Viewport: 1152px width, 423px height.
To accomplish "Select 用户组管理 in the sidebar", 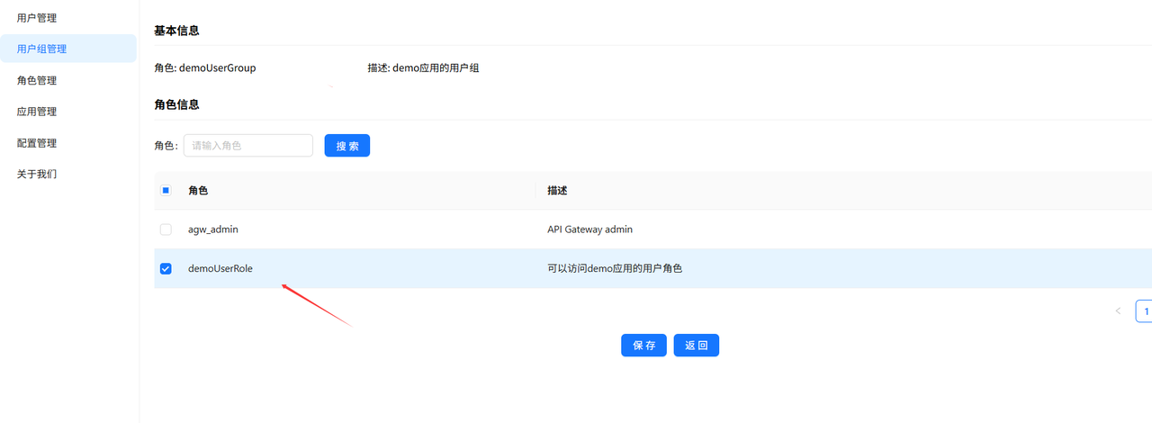I will pyautogui.click(x=41, y=49).
